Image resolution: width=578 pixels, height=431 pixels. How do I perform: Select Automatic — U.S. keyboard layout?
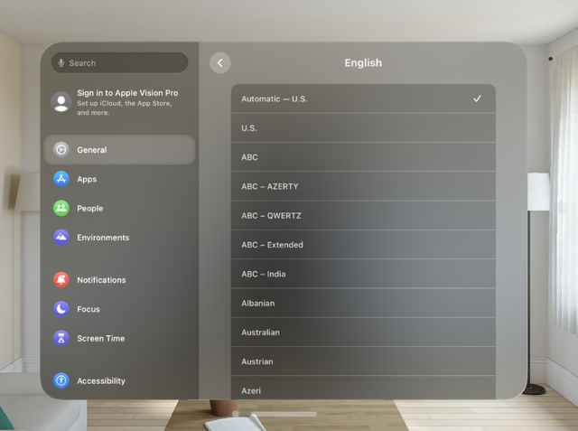tap(362, 98)
